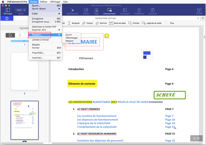Choose Imprimer... menu item

45,58
